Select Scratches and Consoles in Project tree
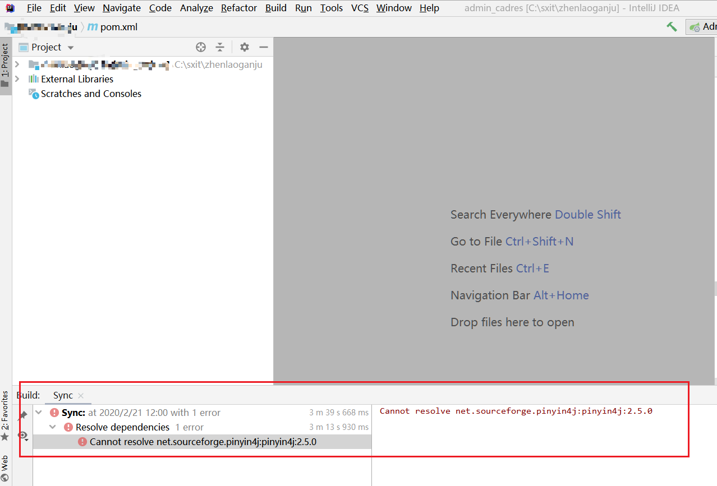 click(91, 94)
